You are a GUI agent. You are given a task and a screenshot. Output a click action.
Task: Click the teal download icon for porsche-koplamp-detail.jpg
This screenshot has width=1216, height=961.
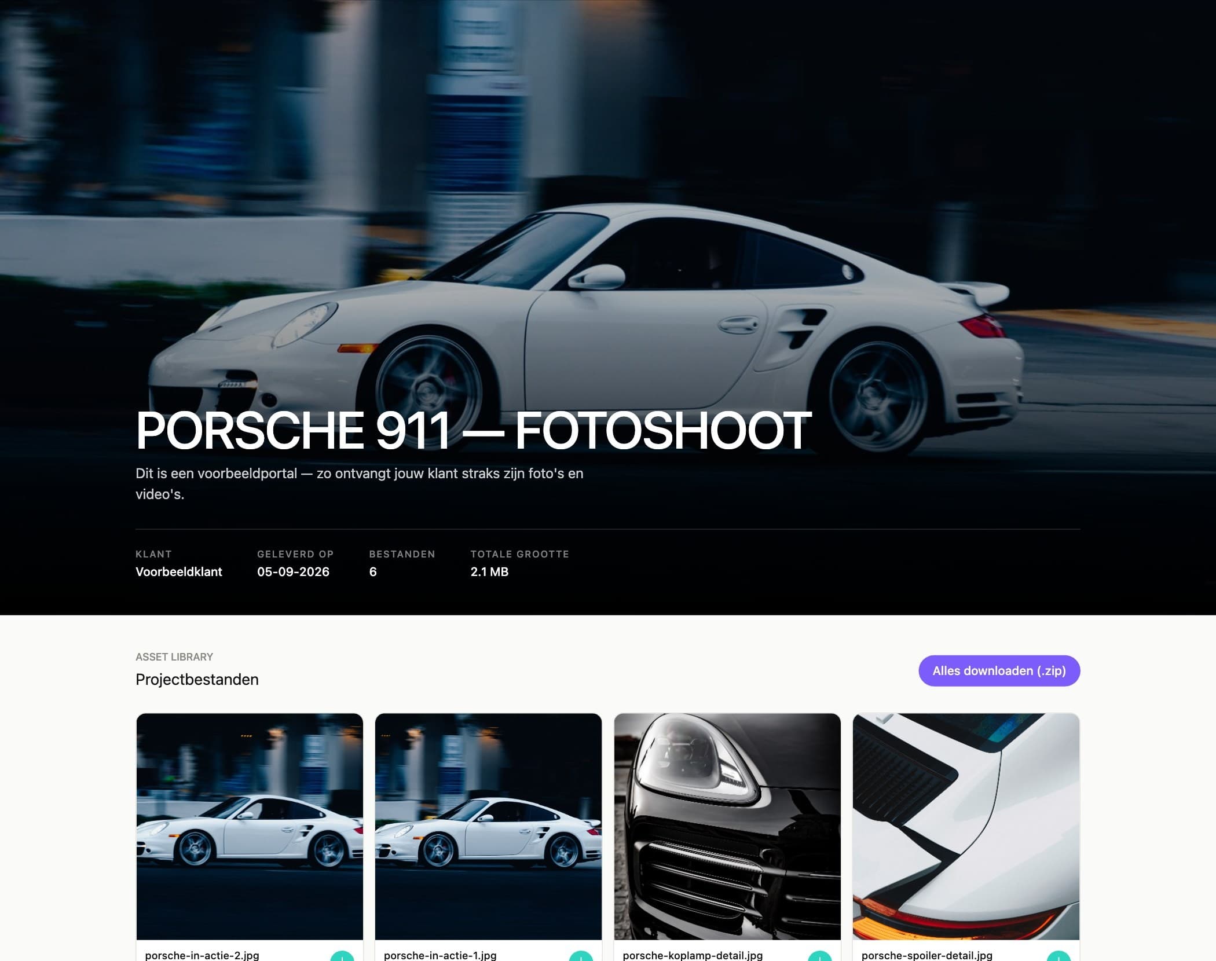(820, 956)
